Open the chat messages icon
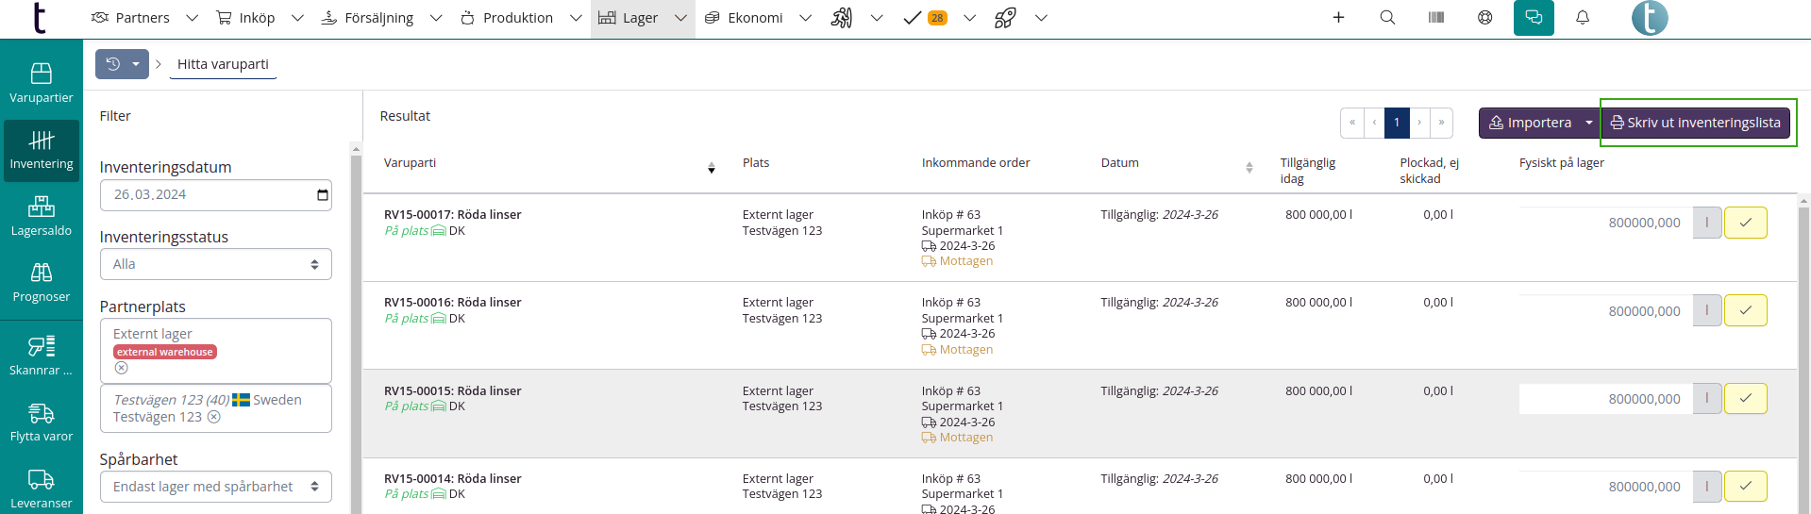The height and width of the screenshot is (514, 1811). (x=1534, y=18)
